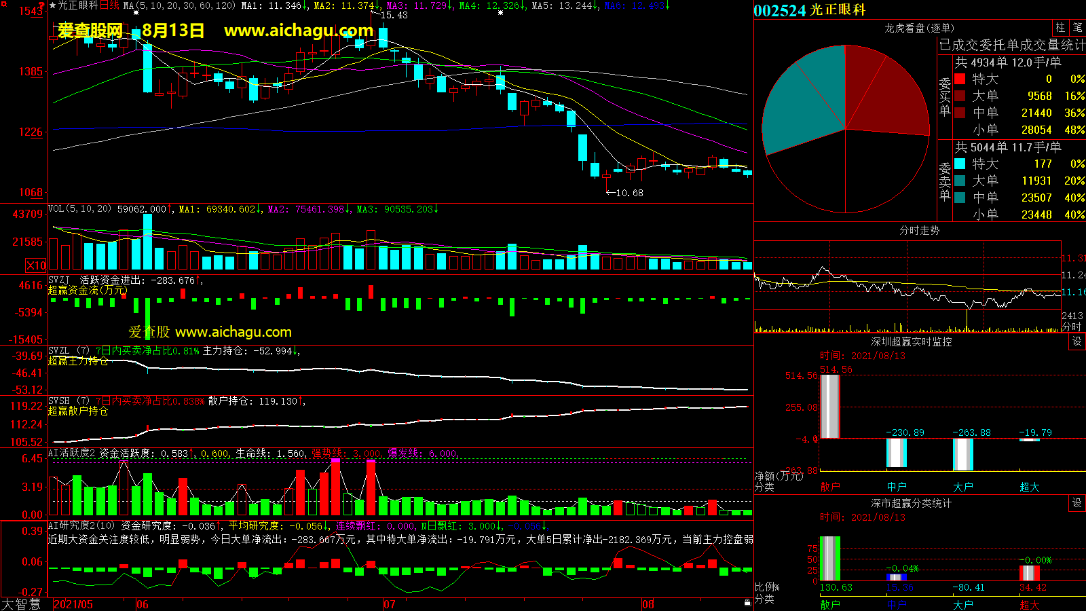Click the MA(5,10,20,30,60,120) indicator label
This screenshot has height=611, width=1086.
[179, 5]
